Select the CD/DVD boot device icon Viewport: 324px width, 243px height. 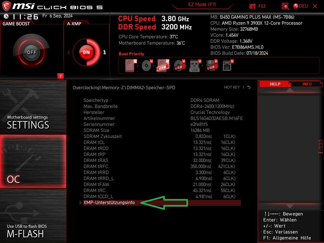[147, 66]
